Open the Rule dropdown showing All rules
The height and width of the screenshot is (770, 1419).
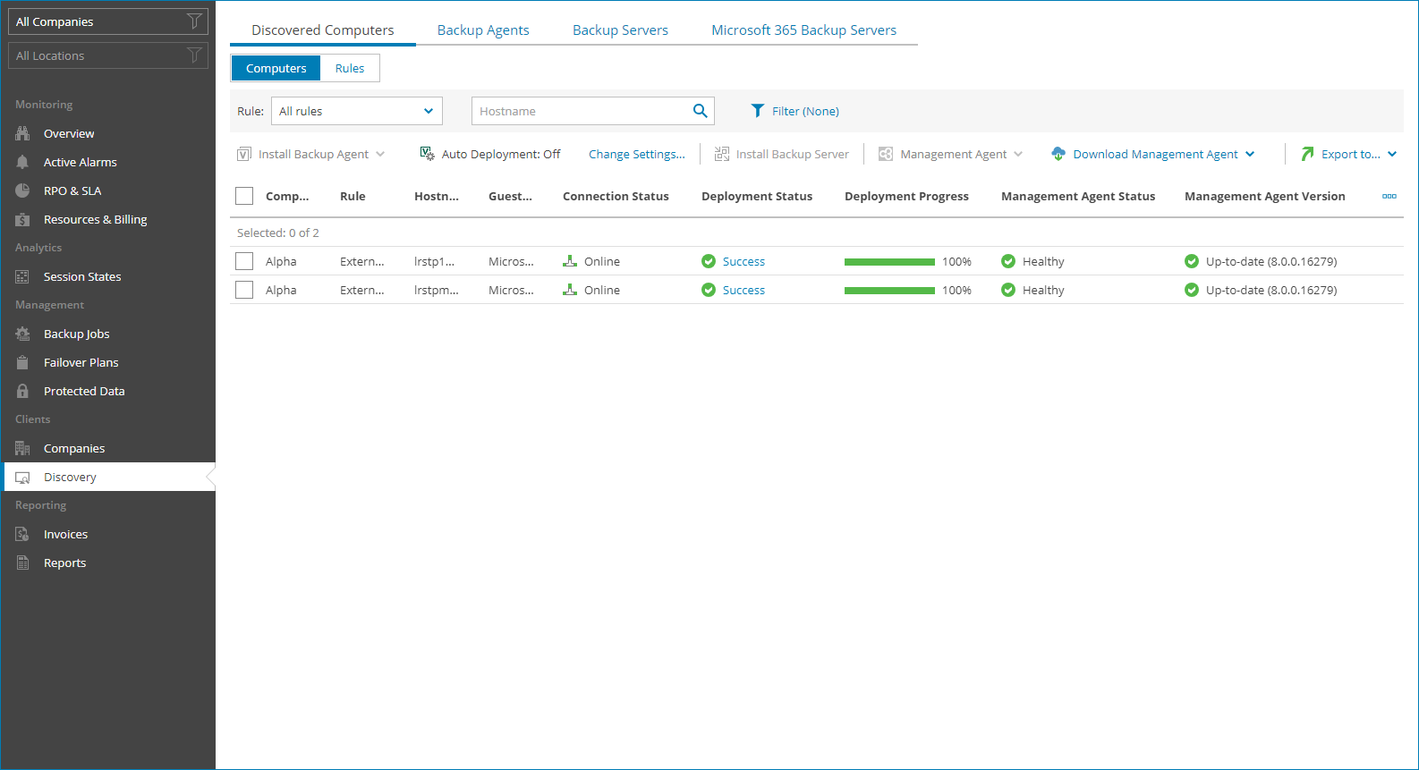pos(356,111)
